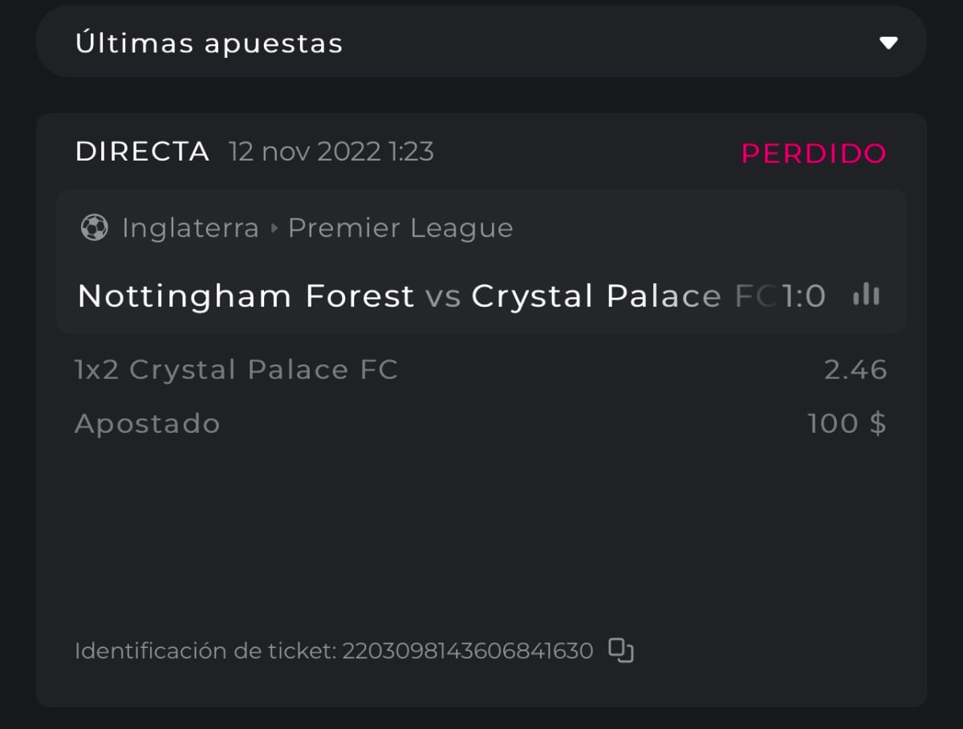Click the 2.46 odds value

click(855, 369)
